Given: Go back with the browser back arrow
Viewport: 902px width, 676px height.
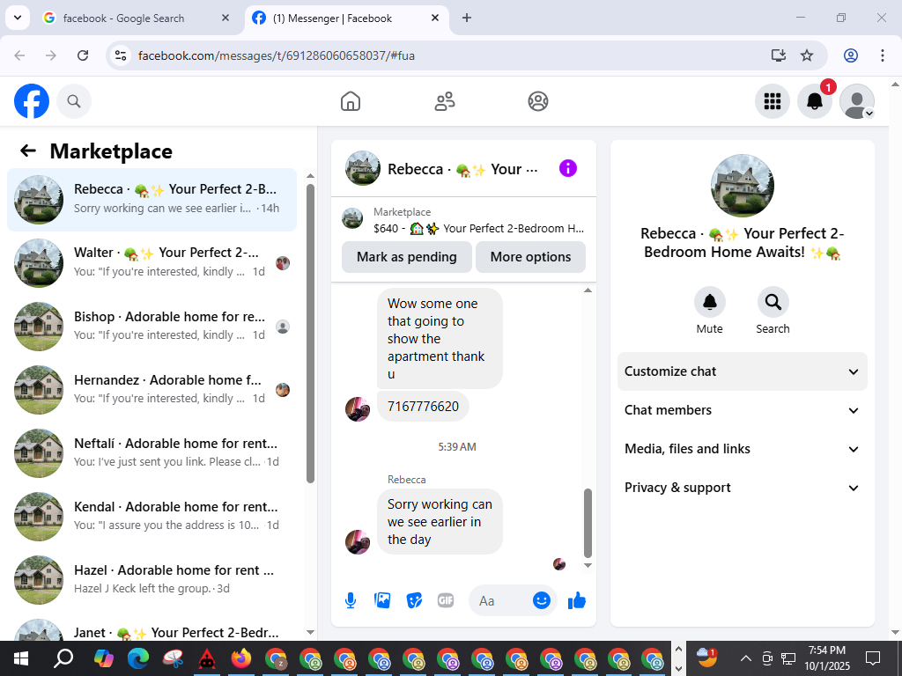Looking at the screenshot, I should (19, 55).
